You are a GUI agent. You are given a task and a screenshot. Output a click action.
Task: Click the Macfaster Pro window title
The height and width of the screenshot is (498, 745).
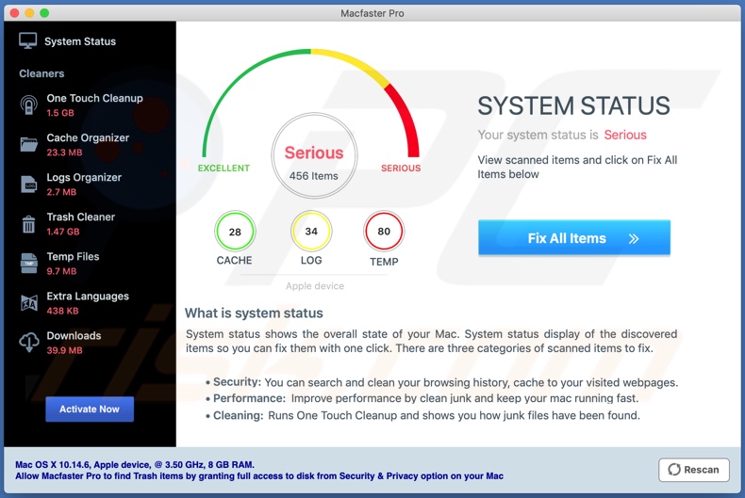pyautogui.click(x=372, y=13)
